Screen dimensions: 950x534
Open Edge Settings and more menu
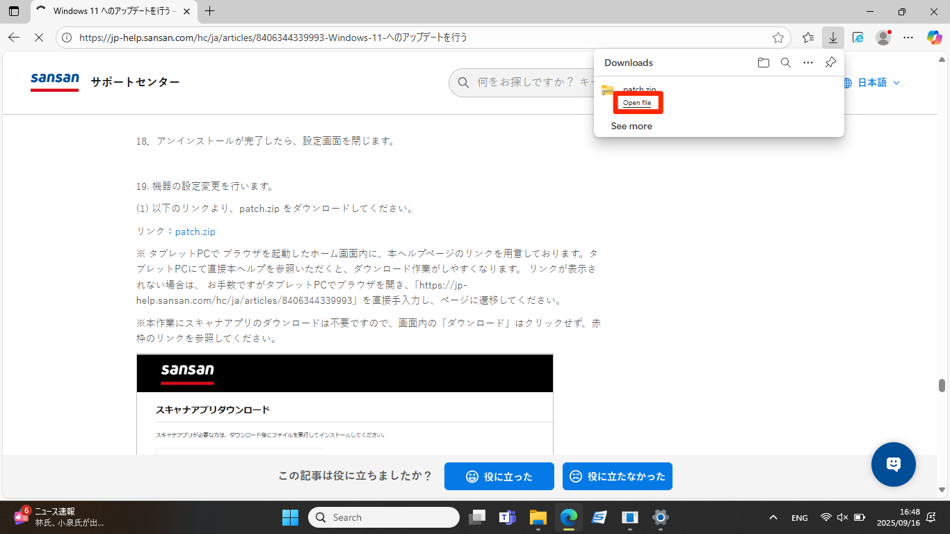(x=908, y=38)
